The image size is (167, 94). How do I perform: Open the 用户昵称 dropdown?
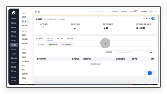pos(111,52)
